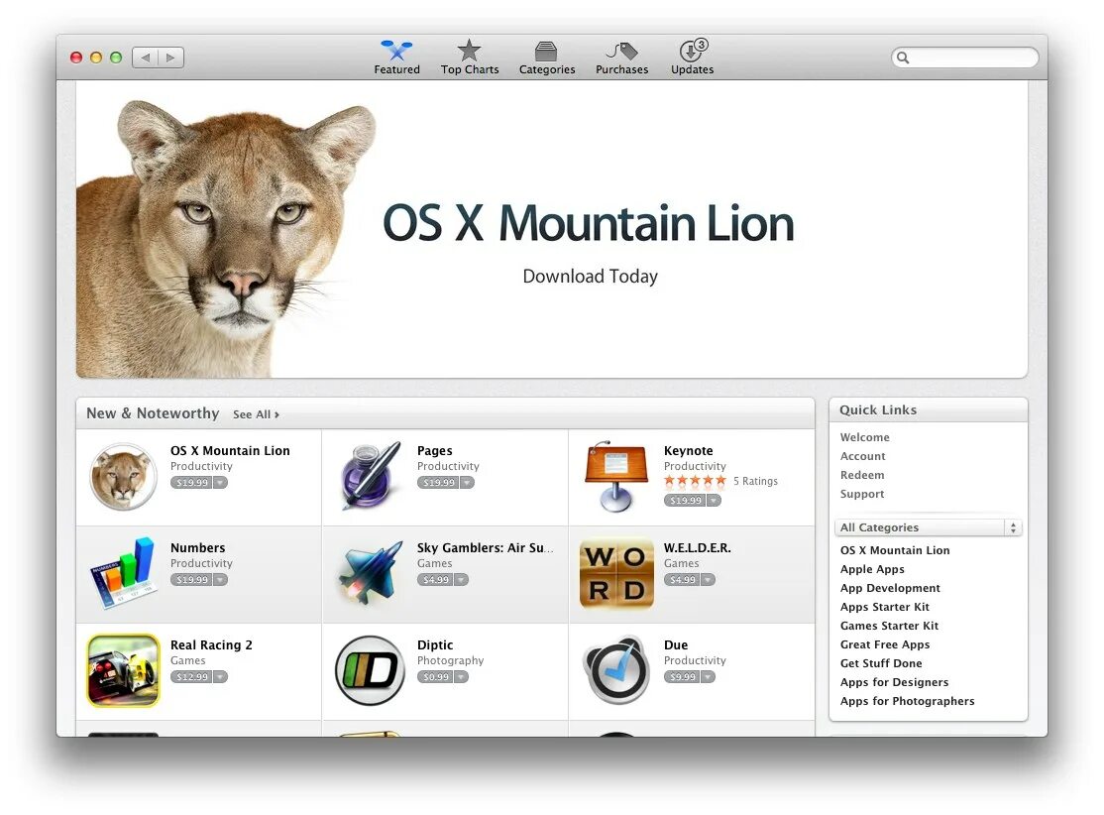Open the Featured section
This screenshot has width=1104, height=815.
(396, 57)
